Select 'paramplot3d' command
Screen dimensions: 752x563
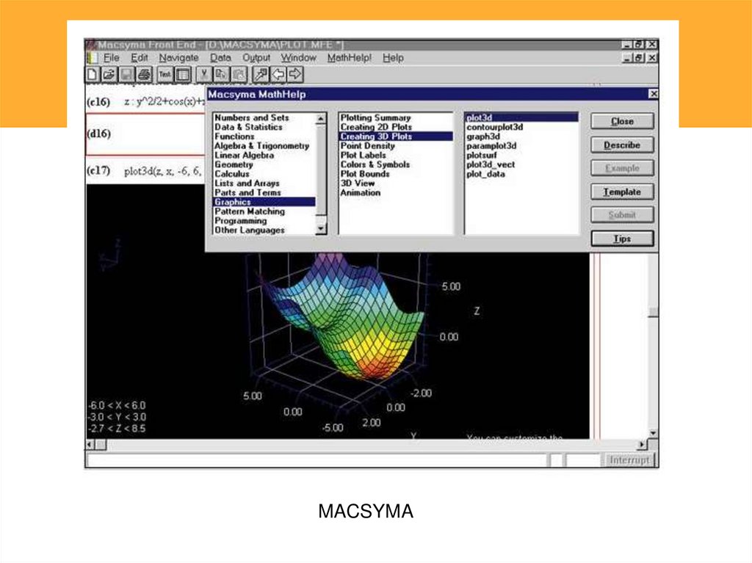click(491, 146)
